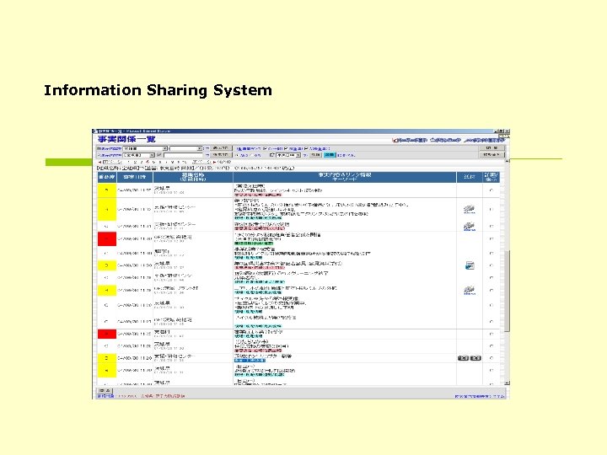The width and height of the screenshot is (607, 455).
Task: Open the first link at top right of page header
Action: pos(410,140)
